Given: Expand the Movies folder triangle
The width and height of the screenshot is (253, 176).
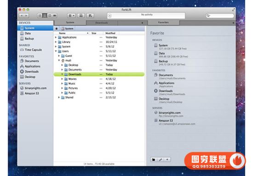Looking at the screenshot, I should pyautogui.click(x=62, y=79).
